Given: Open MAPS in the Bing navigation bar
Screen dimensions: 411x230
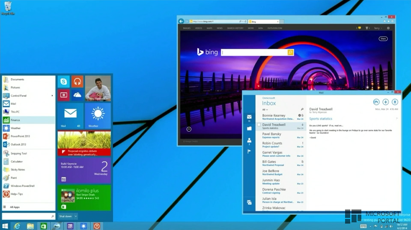Looking at the screenshot, I should coord(209,28).
